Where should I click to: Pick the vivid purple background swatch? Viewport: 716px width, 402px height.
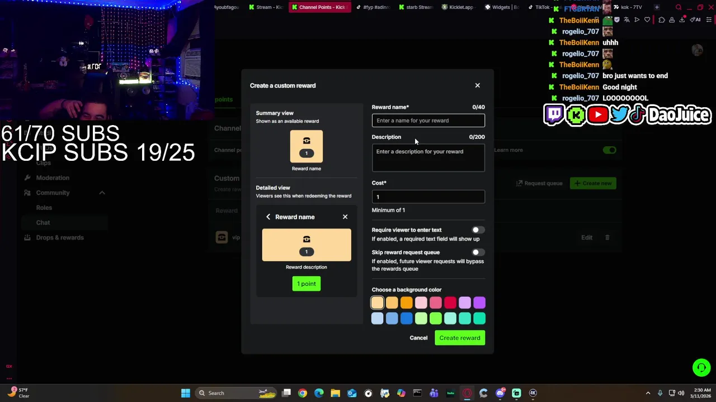[x=479, y=303]
